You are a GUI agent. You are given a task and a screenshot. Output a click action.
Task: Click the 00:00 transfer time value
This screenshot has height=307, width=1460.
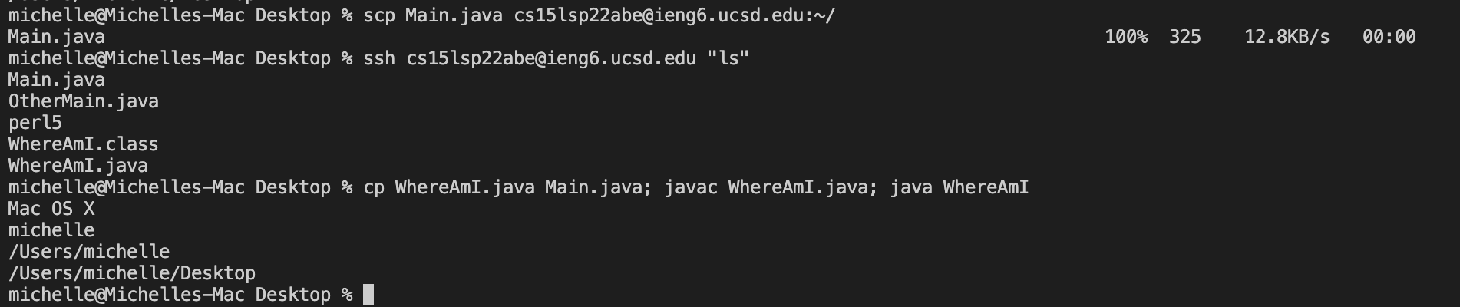[1389, 37]
